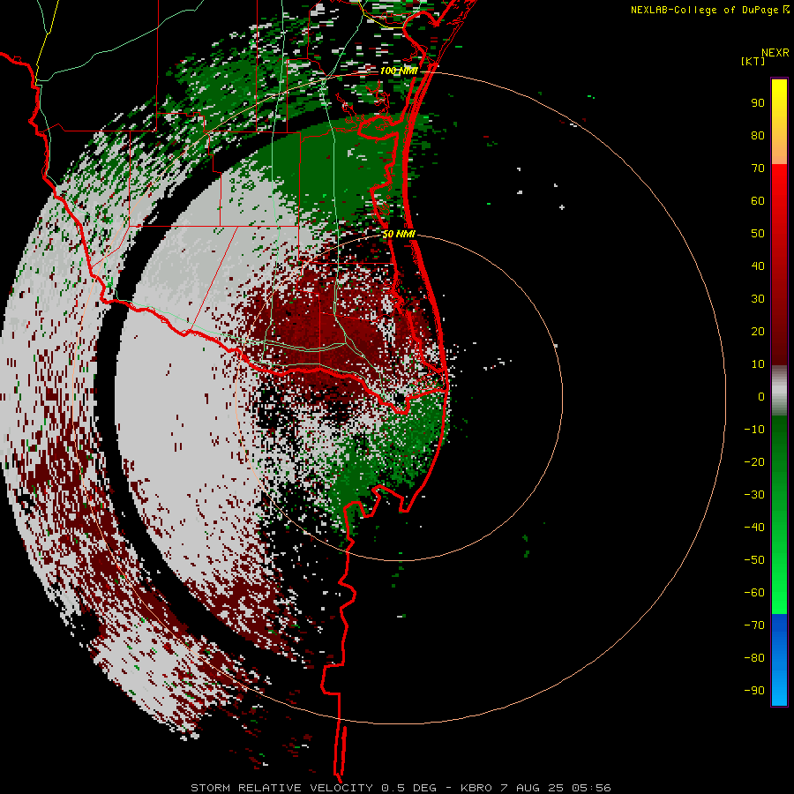Click the -20 scale value
Viewport: 794px width, 794px height.
(754, 461)
